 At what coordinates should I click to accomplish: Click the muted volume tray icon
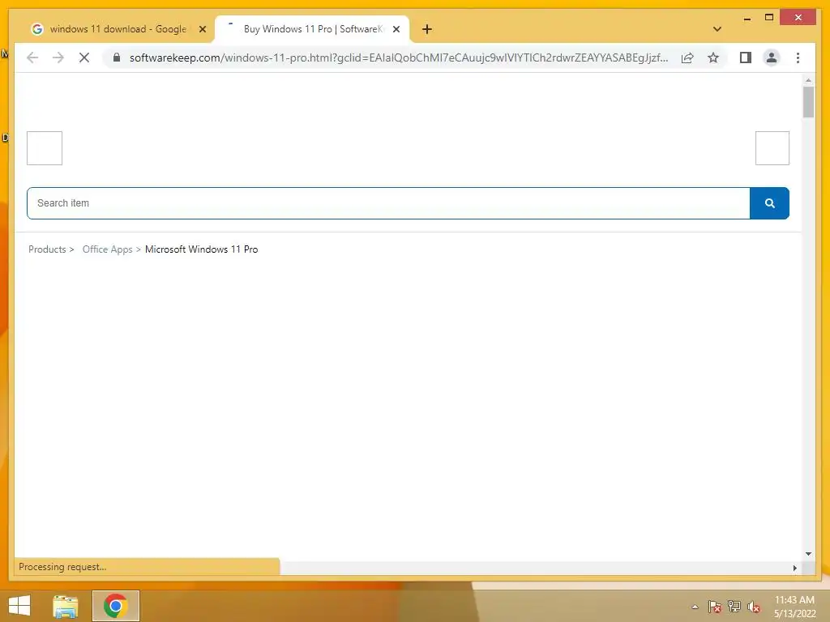(x=753, y=607)
